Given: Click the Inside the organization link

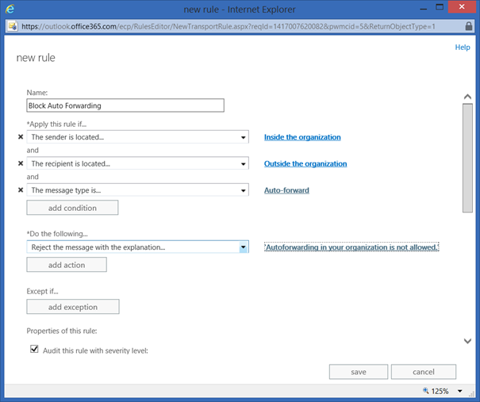Looking at the screenshot, I should pyautogui.click(x=302, y=137).
